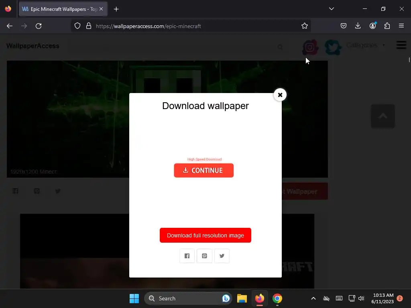Click the dimmed Twitter share icon on page
The height and width of the screenshot is (308, 411).
58,191
